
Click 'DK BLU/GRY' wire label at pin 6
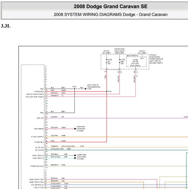point(56,183)
